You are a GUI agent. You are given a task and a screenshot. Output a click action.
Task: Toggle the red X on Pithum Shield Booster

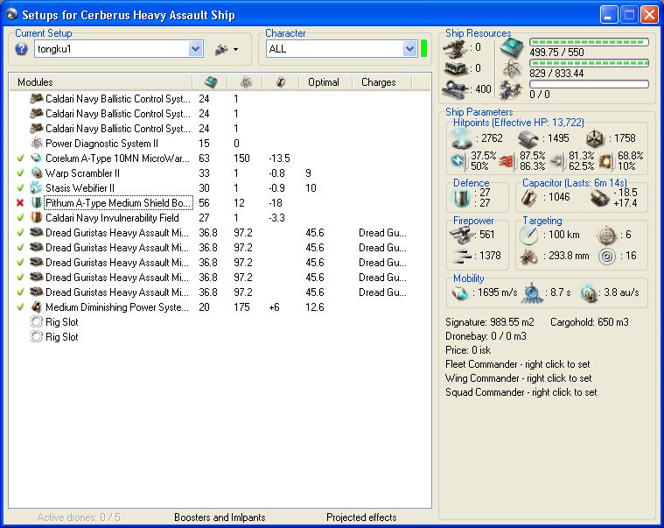(20, 203)
